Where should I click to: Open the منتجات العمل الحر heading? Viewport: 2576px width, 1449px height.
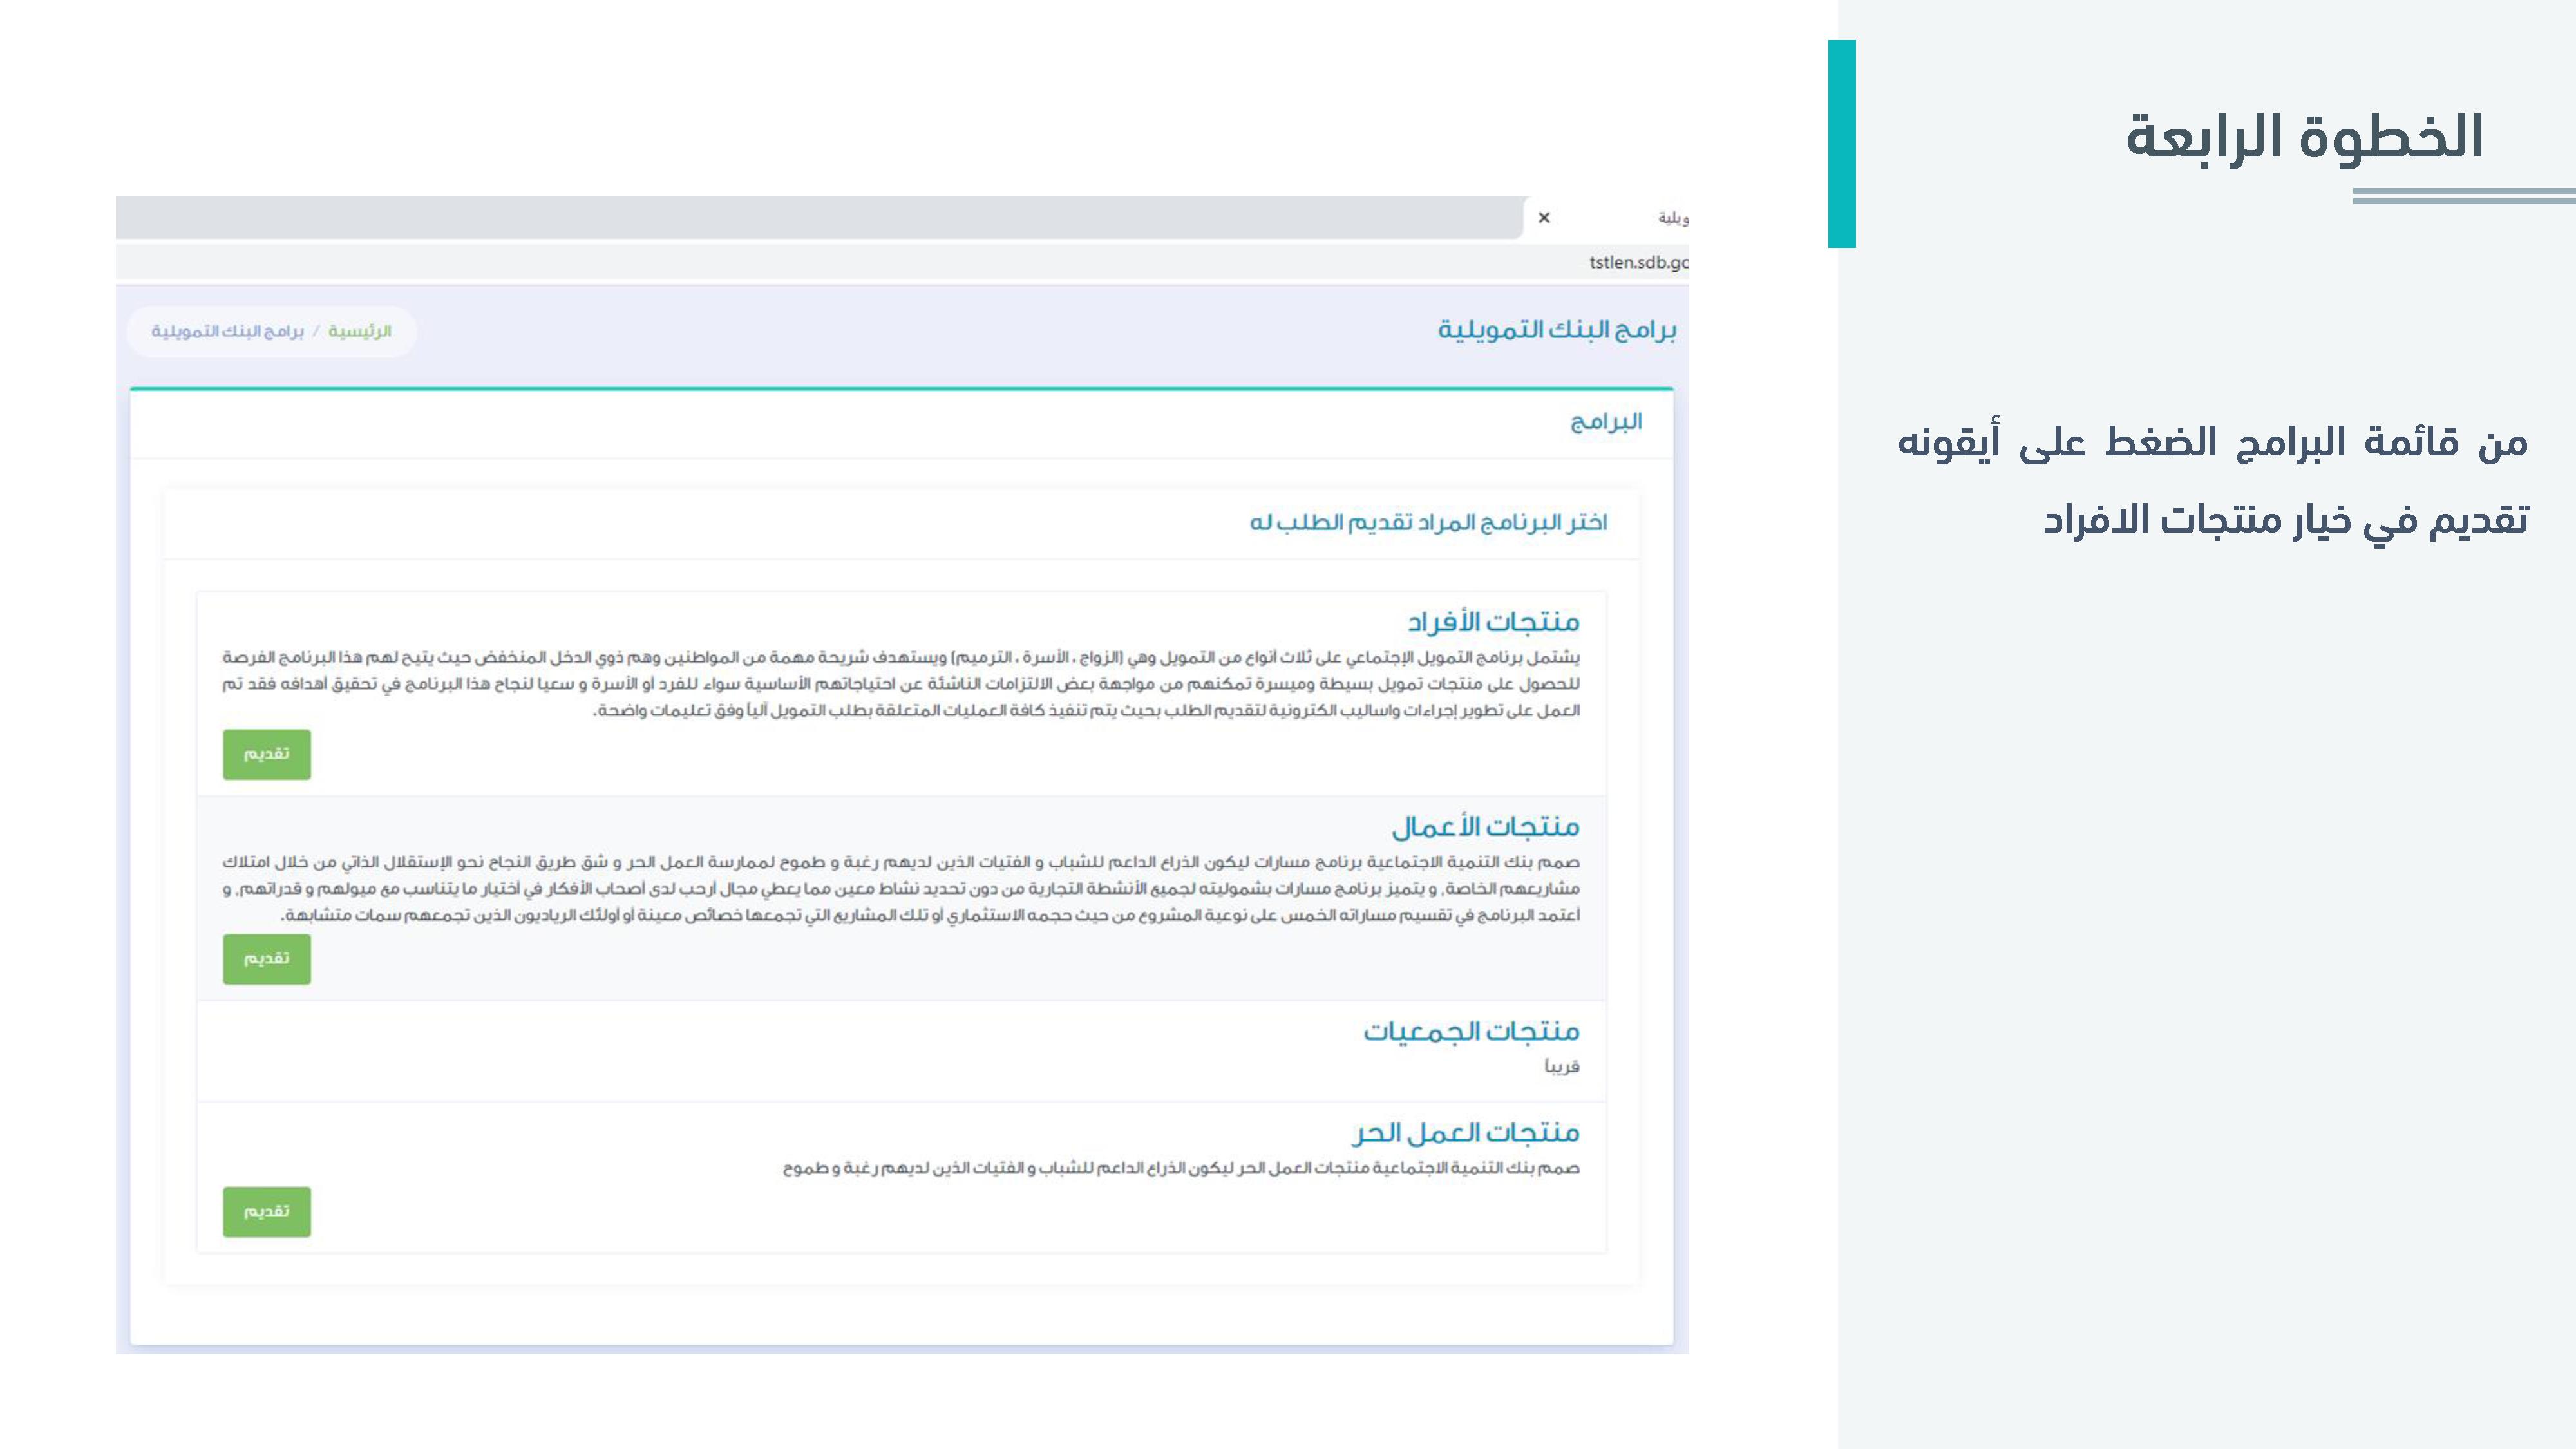1466,1133
